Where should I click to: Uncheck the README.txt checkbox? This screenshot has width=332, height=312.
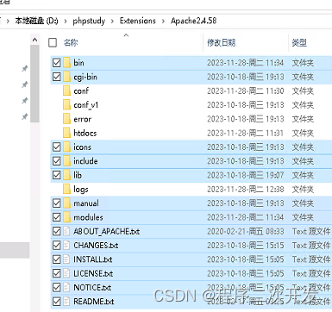click(x=57, y=302)
